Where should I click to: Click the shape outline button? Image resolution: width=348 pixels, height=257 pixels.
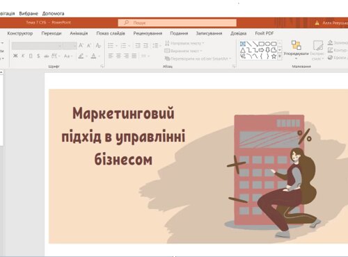click(338, 50)
